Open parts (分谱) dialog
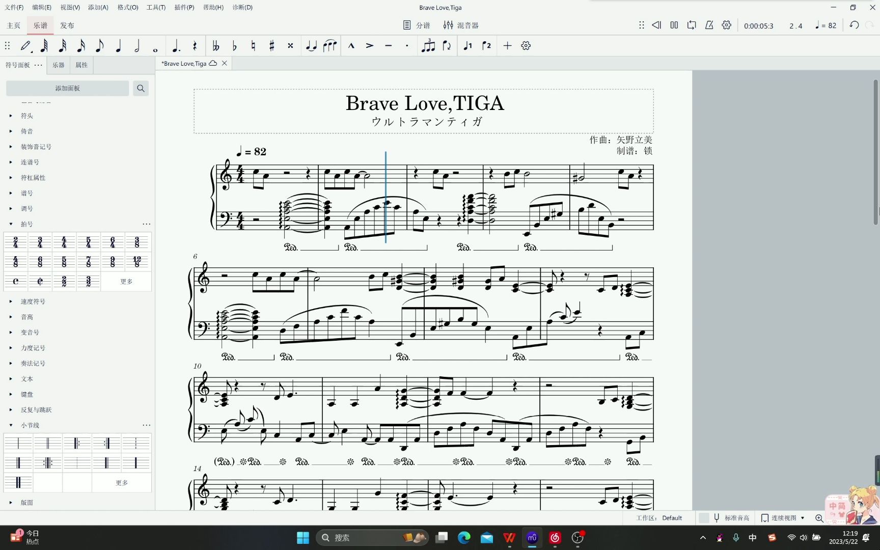 (417, 25)
